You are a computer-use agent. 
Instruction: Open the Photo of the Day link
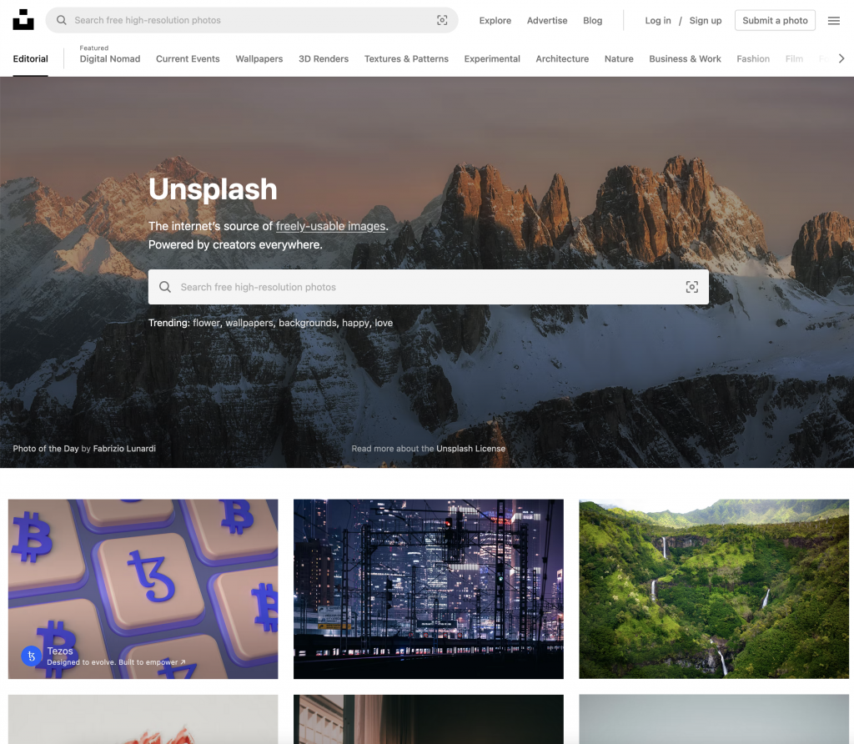pos(46,449)
